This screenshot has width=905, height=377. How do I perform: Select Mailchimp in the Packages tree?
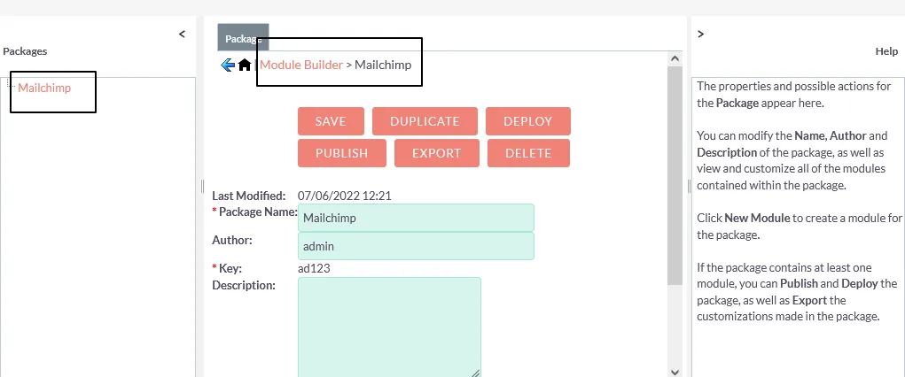coord(44,88)
